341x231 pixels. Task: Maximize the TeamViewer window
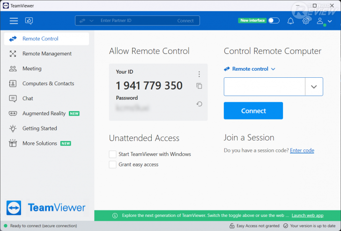tap(314, 6)
